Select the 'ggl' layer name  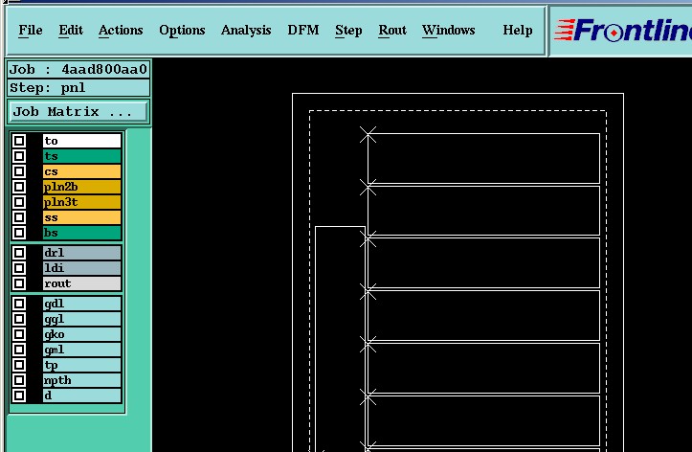pyautogui.click(x=82, y=319)
